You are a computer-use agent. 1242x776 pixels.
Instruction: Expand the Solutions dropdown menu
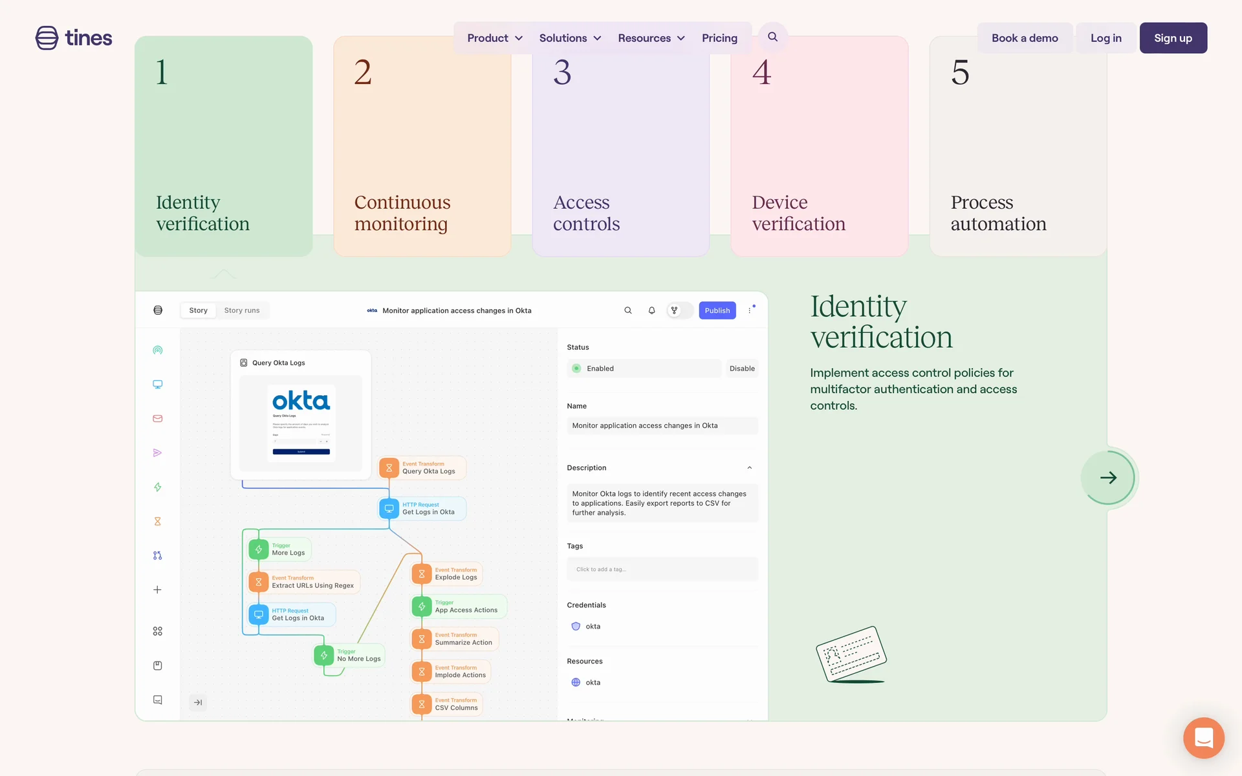570,38
